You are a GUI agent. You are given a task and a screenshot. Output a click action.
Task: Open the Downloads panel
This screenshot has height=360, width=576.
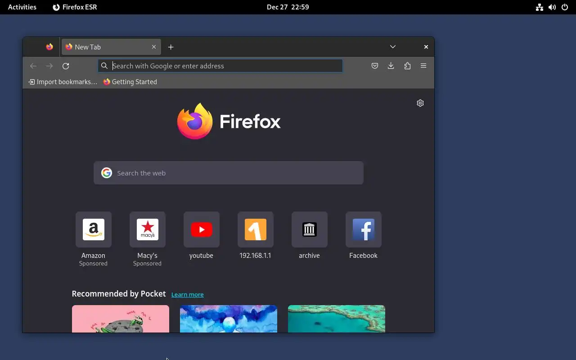click(x=391, y=66)
